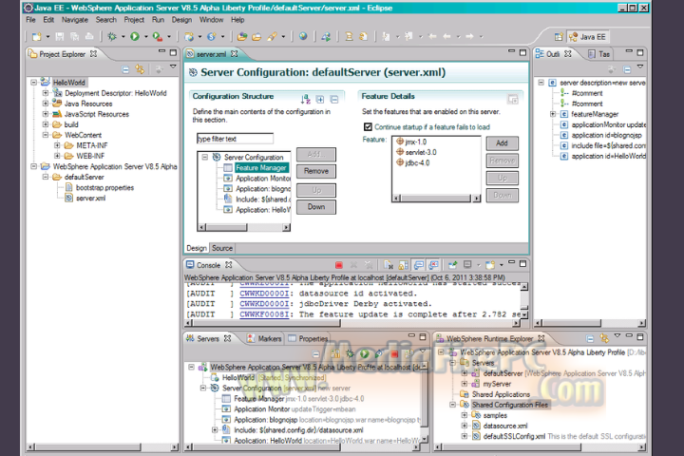Select the jmx-1.0 feature entry
The height and width of the screenshot is (456, 684).
coord(411,142)
